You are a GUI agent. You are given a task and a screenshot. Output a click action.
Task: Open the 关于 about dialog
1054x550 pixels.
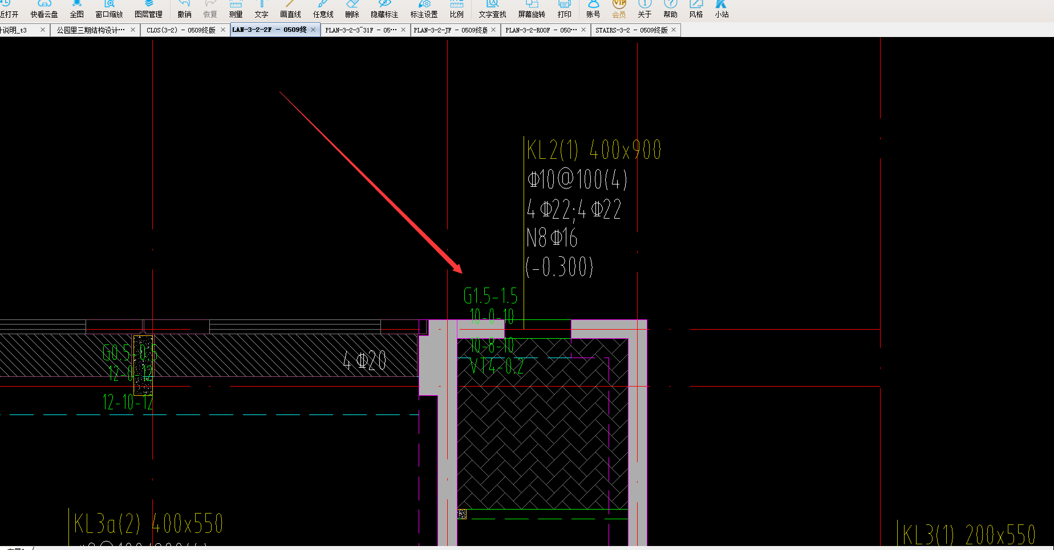(644, 9)
